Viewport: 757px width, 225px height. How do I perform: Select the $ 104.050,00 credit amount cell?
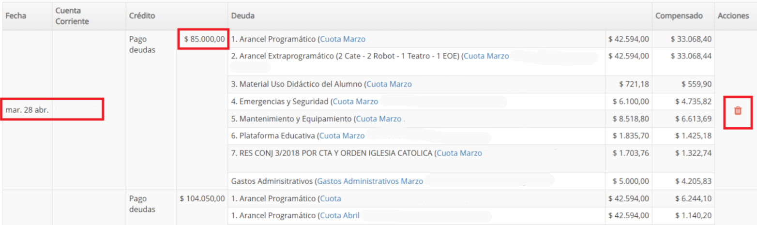[202, 199]
